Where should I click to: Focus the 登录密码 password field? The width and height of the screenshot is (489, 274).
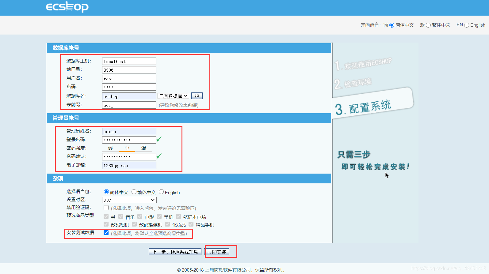(x=129, y=140)
